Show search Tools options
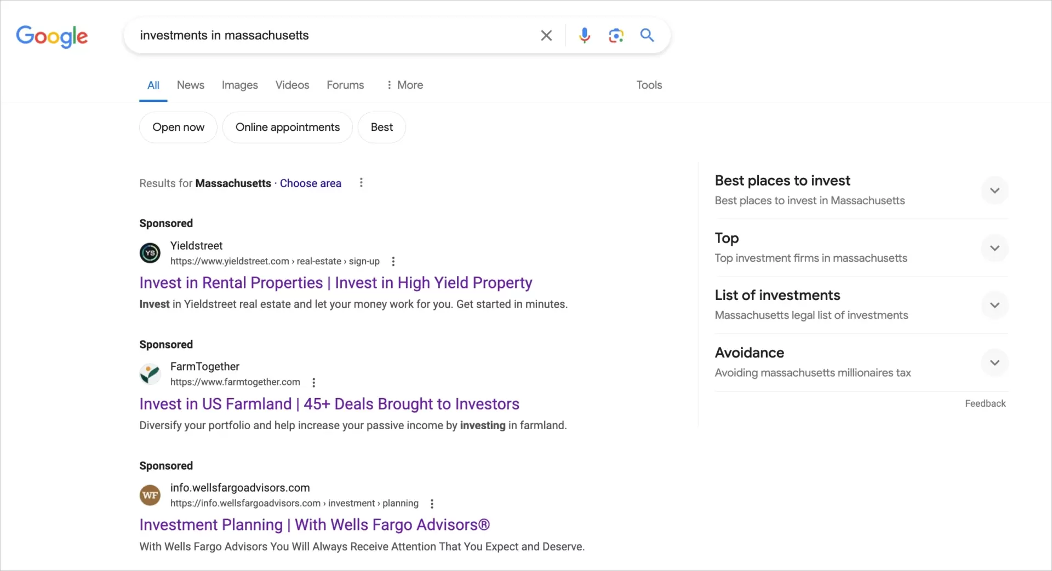Screen dimensions: 1052x571 click(649, 85)
